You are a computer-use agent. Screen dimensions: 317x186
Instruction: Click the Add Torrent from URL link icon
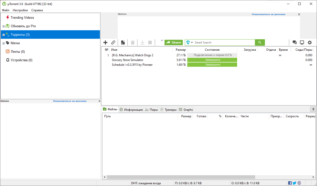coord(113,42)
